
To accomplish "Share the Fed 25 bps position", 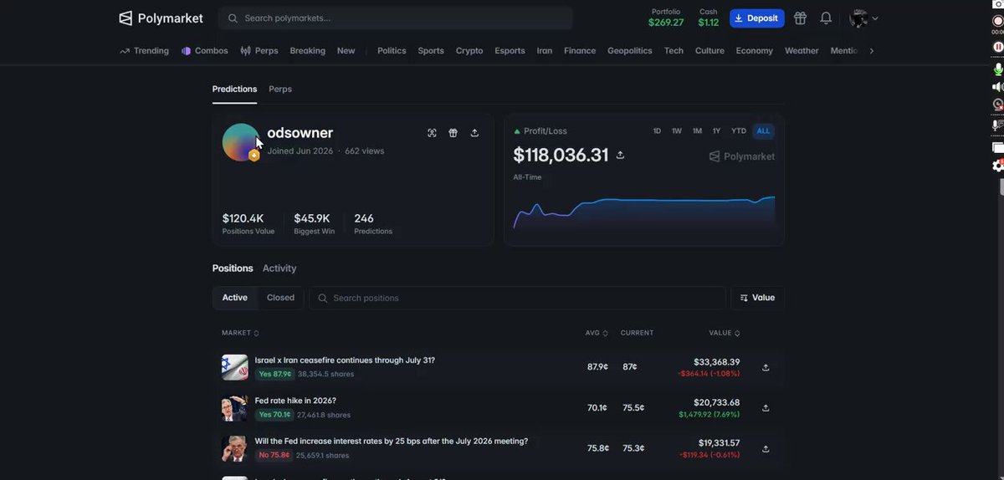I will point(766,448).
